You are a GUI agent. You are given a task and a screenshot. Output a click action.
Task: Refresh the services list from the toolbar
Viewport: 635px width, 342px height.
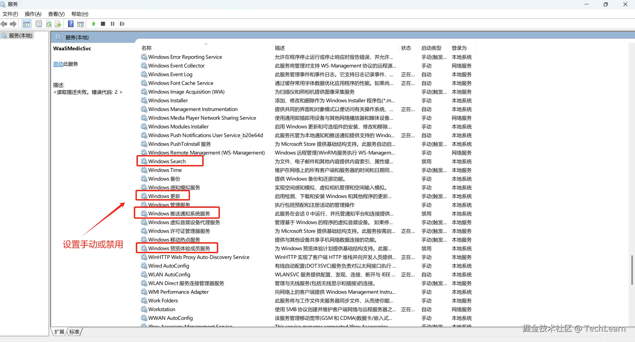(49, 24)
